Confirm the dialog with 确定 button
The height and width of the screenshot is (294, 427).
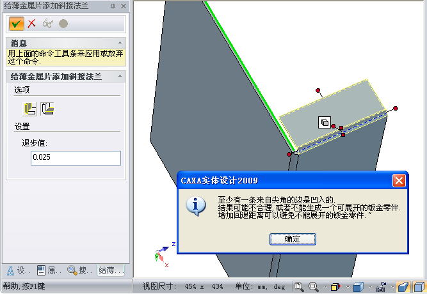(293, 239)
